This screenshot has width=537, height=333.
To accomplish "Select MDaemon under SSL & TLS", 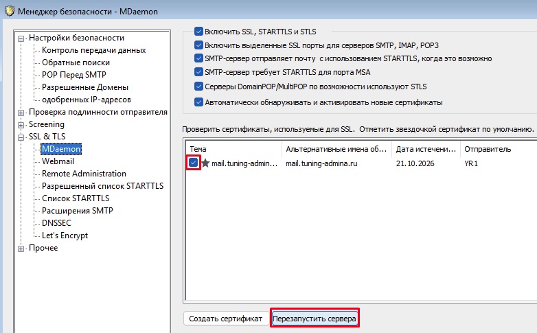I will coord(61,149).
